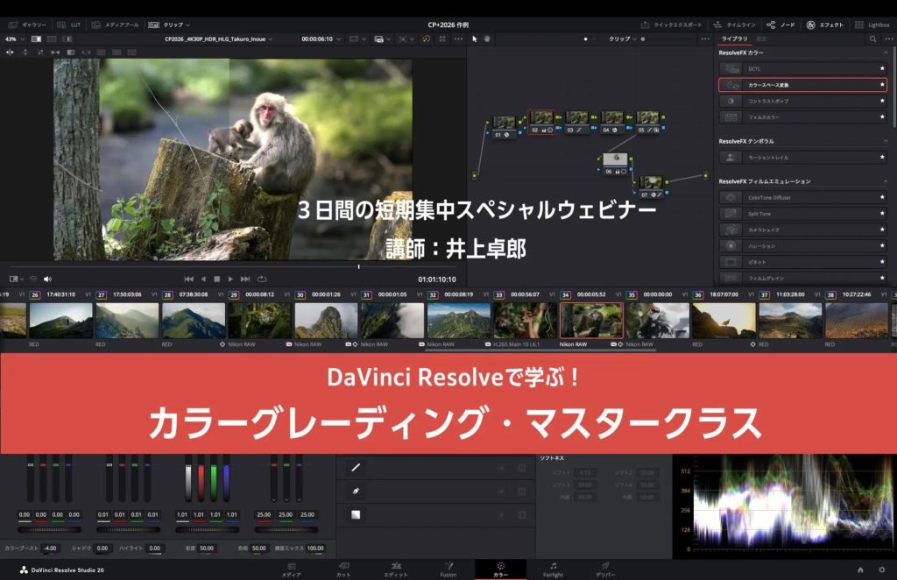Show the メディアプール (Media Pool)
897x580 pixels.
[x=115, y=25]
